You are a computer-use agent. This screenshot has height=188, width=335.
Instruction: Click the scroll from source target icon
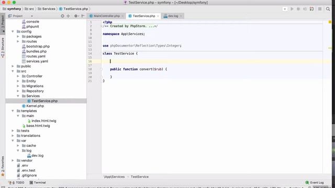62,16
